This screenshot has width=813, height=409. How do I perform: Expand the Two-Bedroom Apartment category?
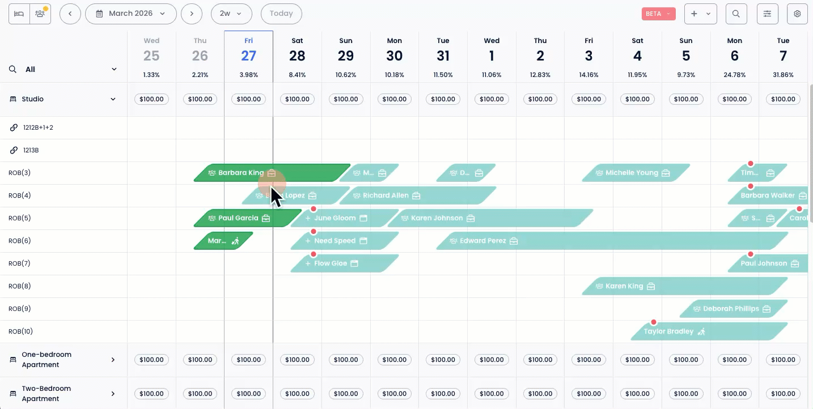pyautogui.click(x=113, y=394)
